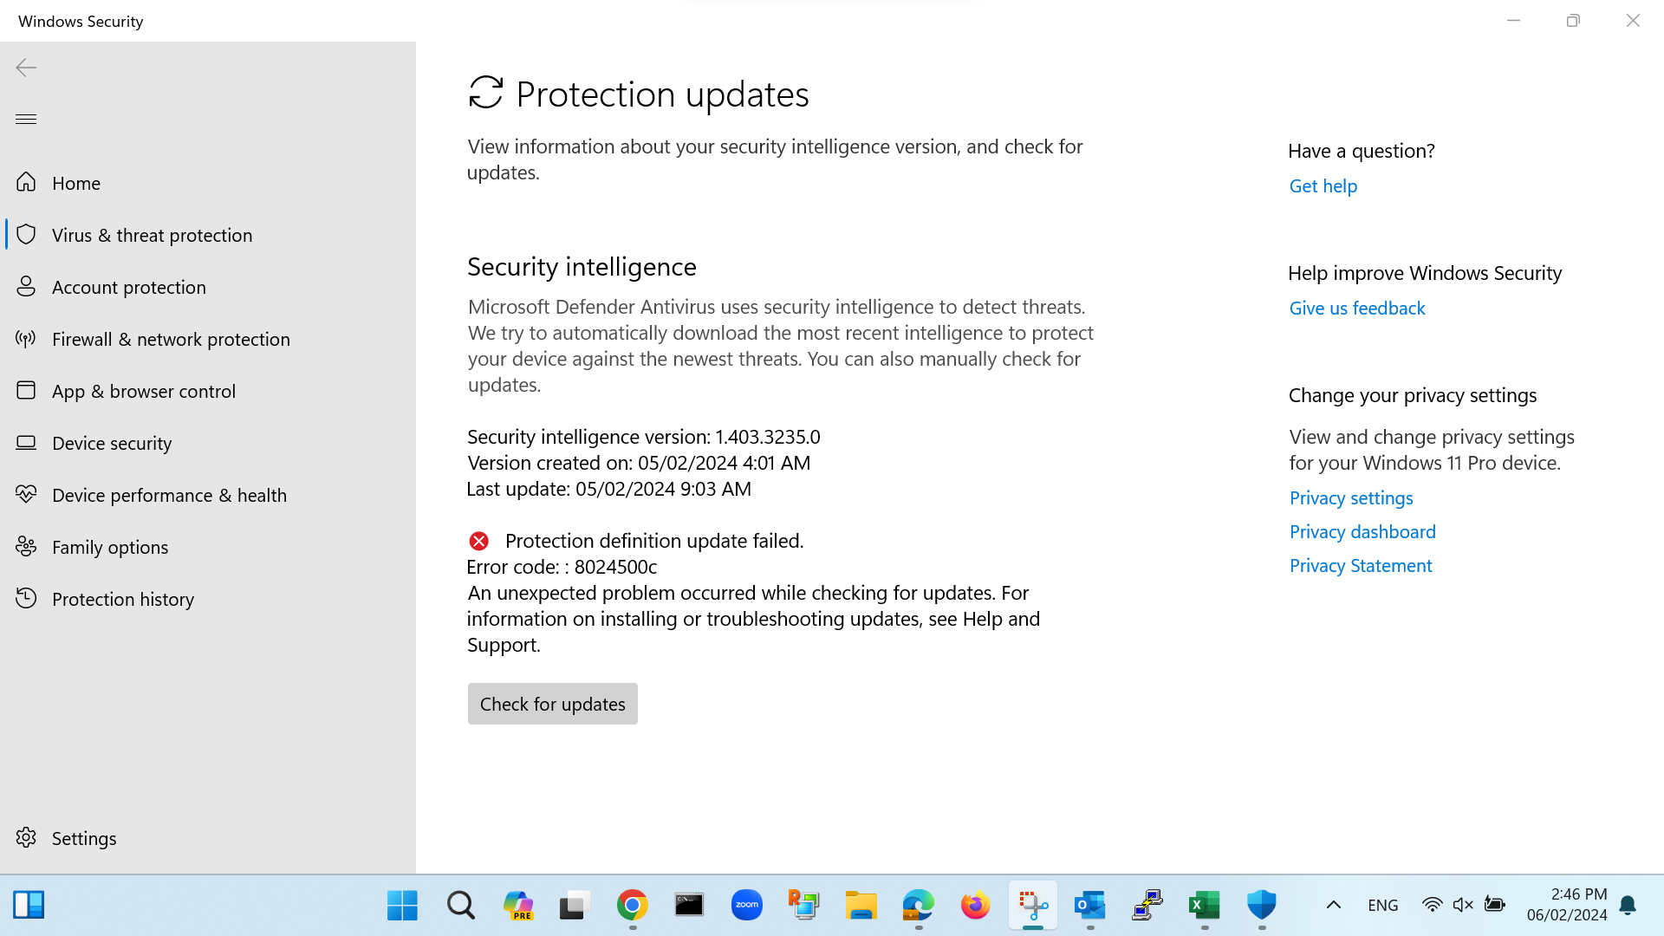Open the Windows Start menu
Image resolution: width=1664 pixels, height=936 pixels.
(x=402, y=906)
